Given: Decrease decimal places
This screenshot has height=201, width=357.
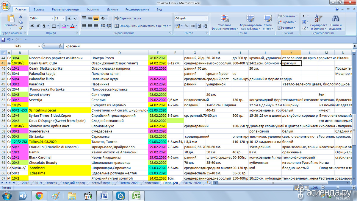Looking at the screenshot, I should 205,26.
